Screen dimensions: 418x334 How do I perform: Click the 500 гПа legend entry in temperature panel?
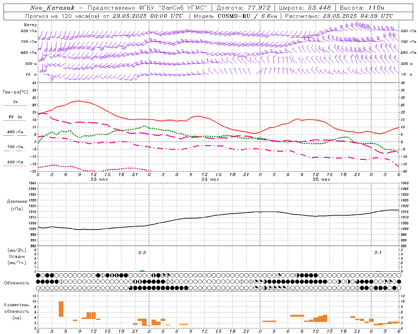15,162
